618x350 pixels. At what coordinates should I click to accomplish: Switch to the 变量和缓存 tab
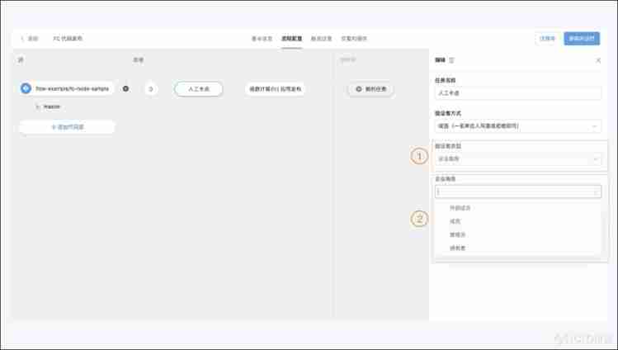(354, 39)
